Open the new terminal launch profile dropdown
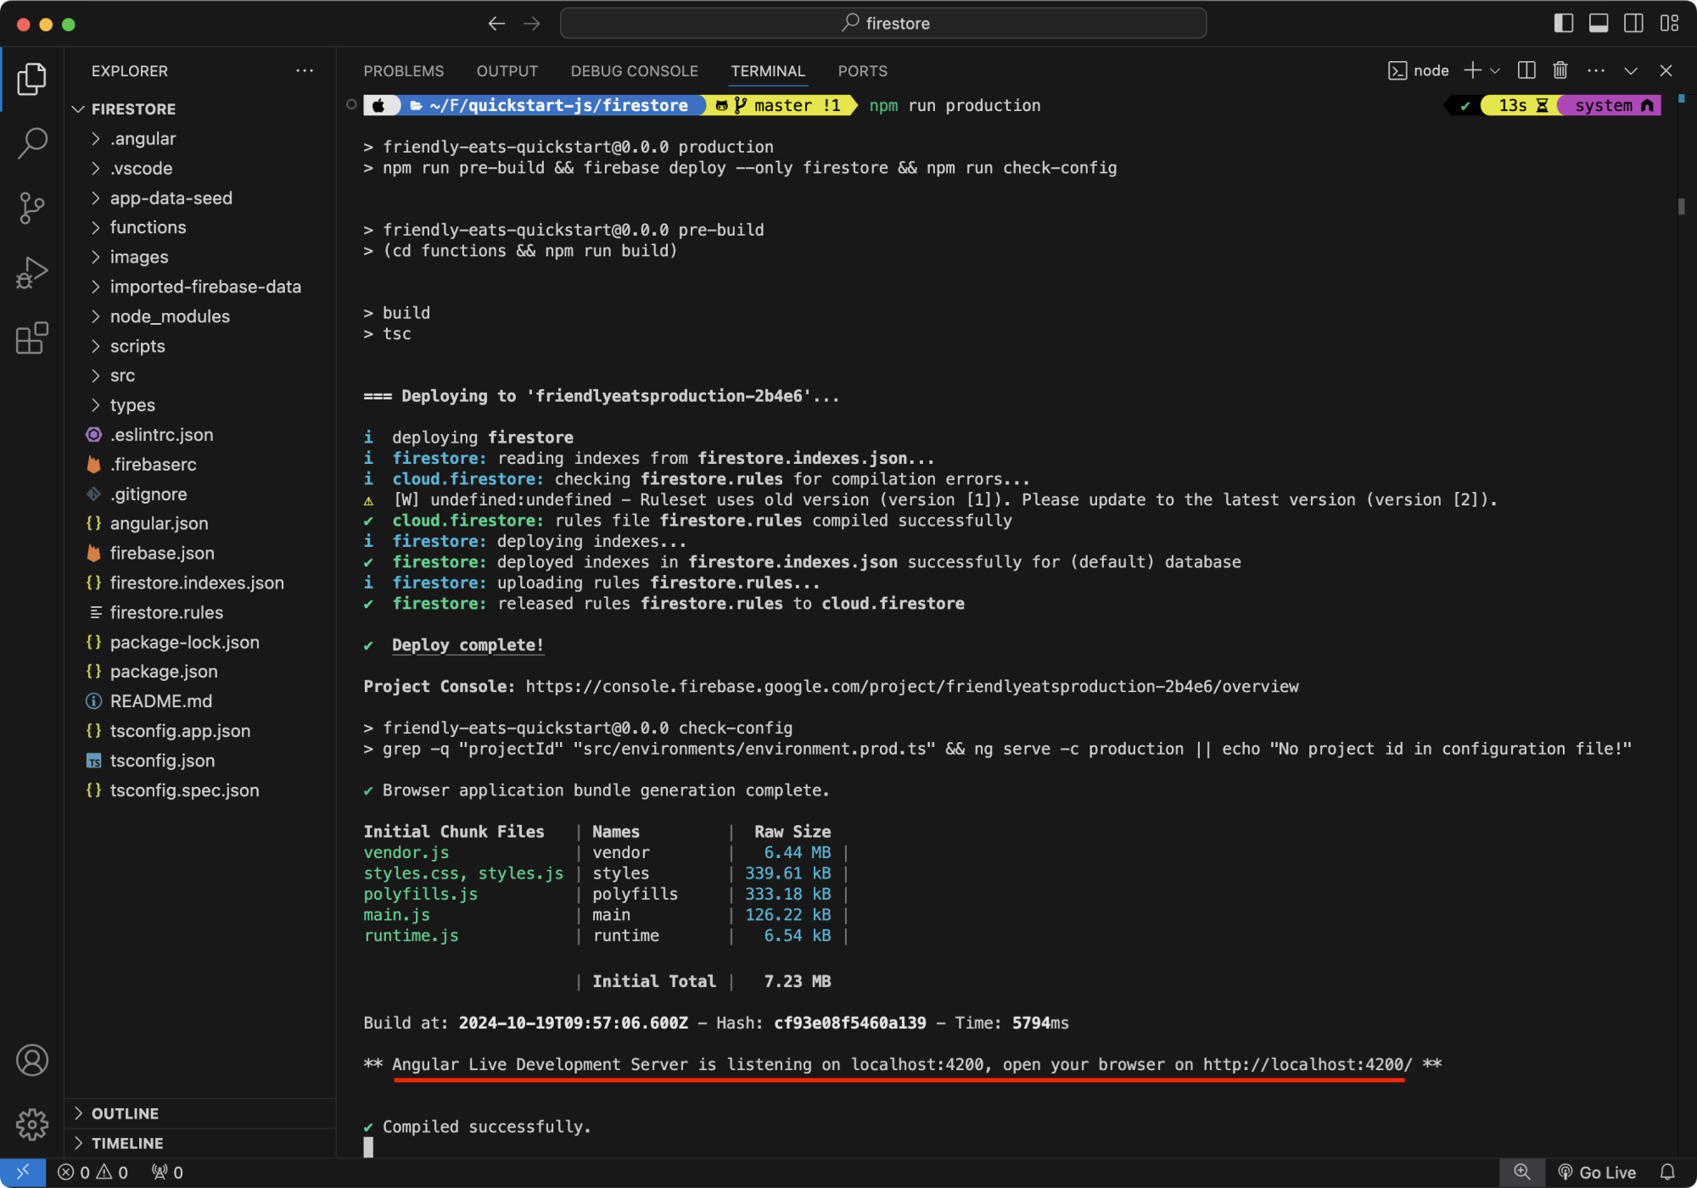This screenshot has width=1697, height=1188. (x=1496, y=70)
